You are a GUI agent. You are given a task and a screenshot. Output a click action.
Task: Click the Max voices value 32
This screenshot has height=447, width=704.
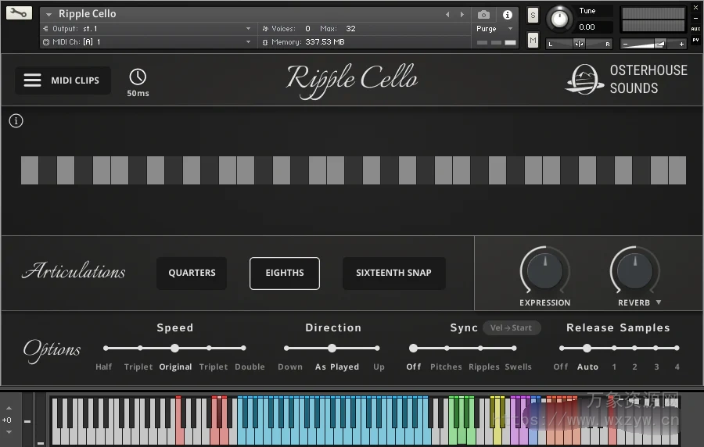coord(350,29)
